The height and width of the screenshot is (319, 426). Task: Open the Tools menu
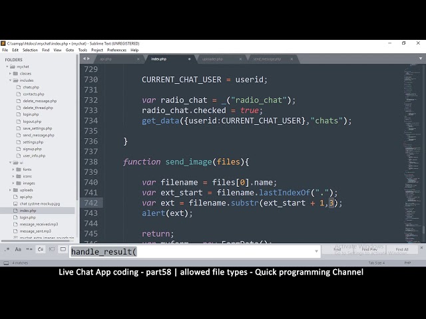(x=83, y=51)
